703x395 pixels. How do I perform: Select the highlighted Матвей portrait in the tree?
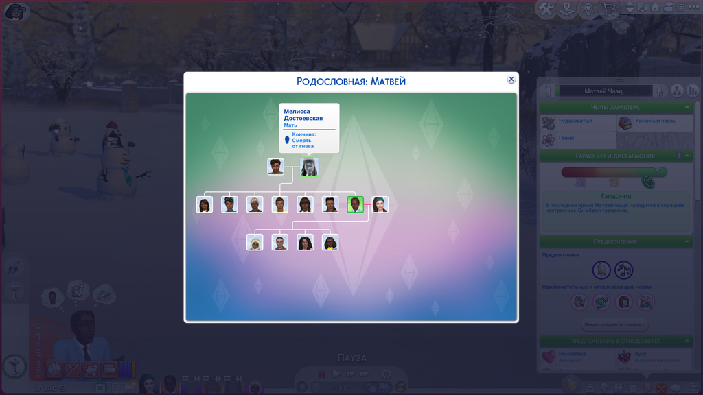[355, 204]
